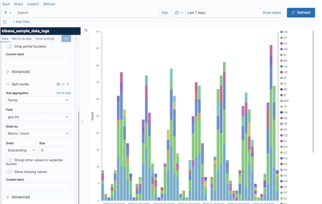Click the saved query hash icon

8,13
